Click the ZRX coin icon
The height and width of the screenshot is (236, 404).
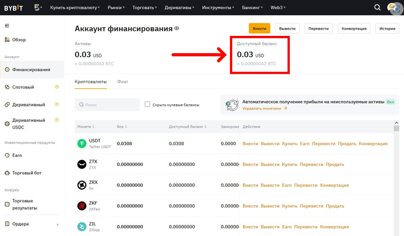pos(82,185)
